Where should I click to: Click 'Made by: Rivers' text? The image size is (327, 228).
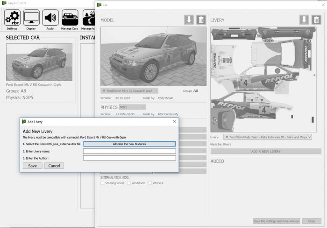(220, 144)
